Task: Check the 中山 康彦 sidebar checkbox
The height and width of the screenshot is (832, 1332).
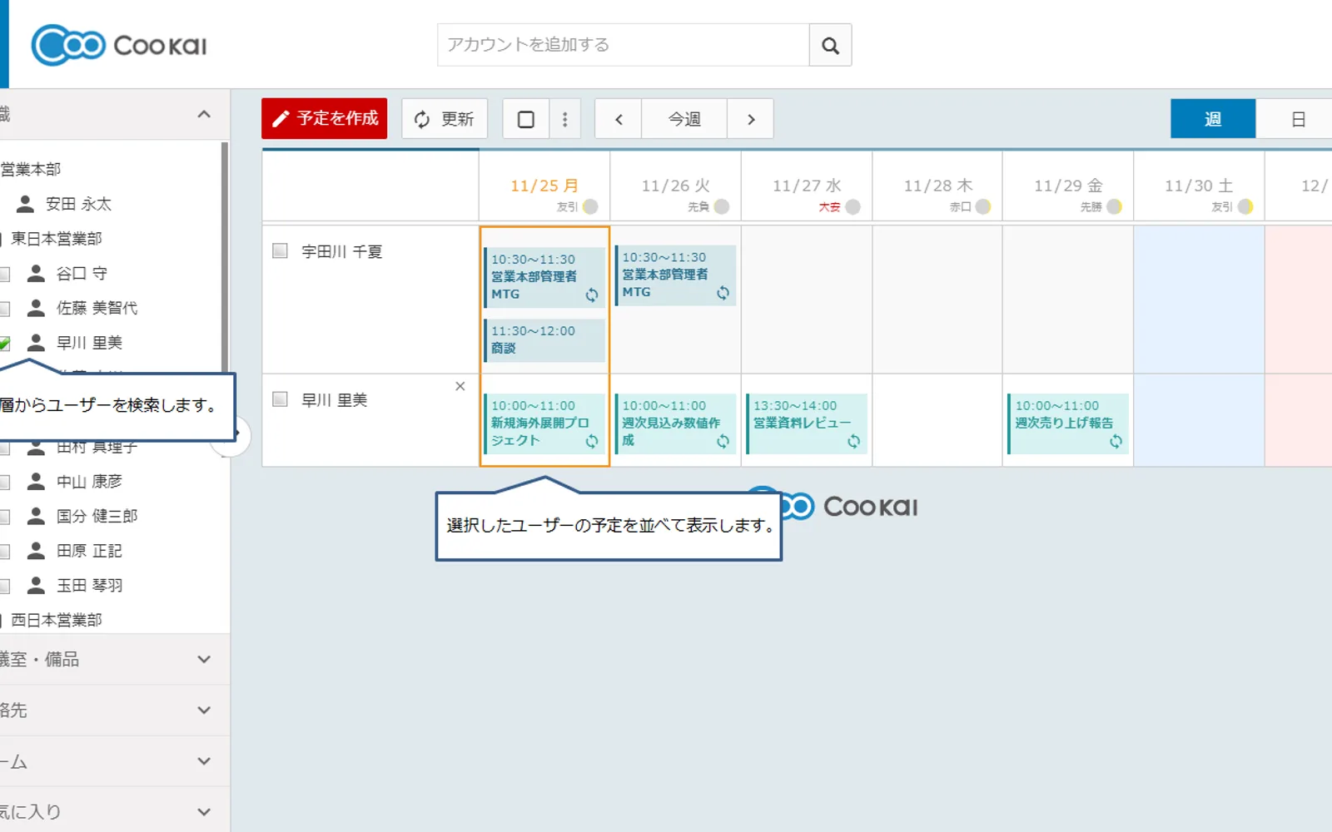Action: click(4, 482)
